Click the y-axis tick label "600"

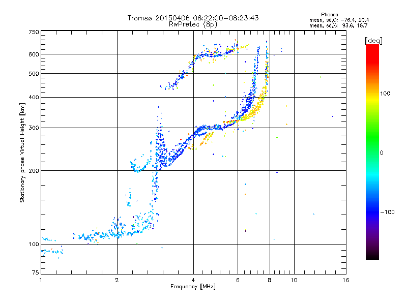point(34,54)
